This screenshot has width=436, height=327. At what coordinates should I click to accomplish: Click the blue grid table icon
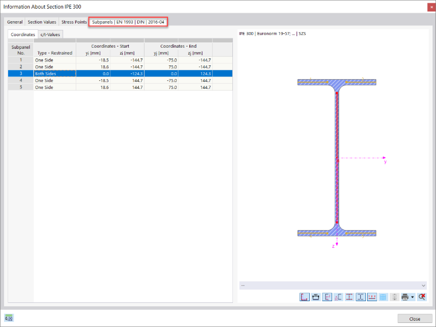tap(383, 297)
